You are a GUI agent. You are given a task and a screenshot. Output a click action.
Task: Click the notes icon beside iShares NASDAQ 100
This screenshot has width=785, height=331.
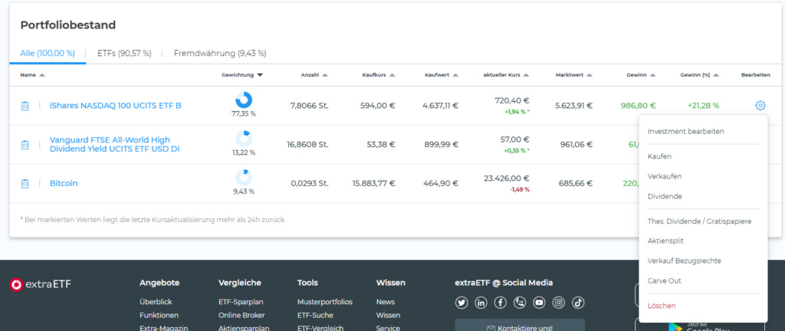(25, 106)
